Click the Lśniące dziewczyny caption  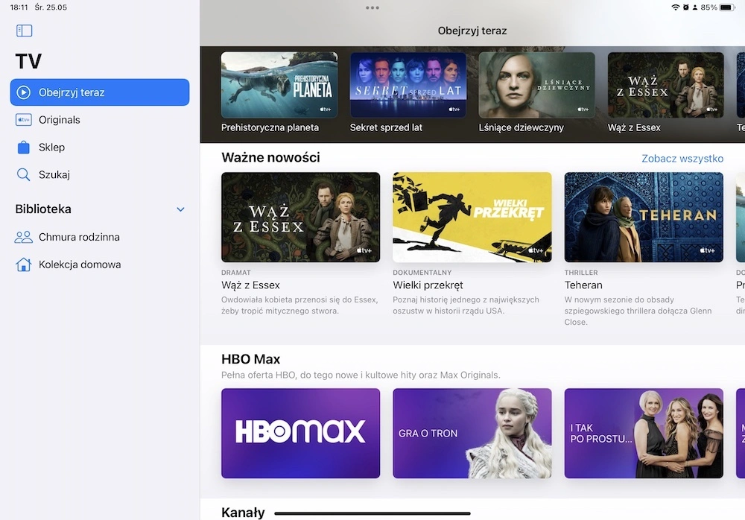coord(521,127)
